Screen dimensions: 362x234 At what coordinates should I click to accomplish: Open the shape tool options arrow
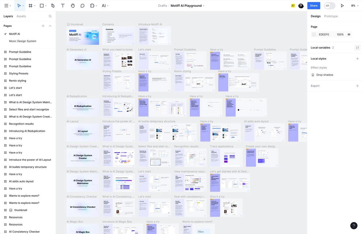click(x=46, y=6)
